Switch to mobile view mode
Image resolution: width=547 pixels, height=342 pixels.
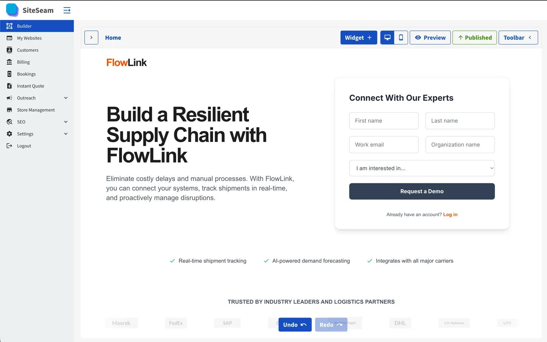401,38
